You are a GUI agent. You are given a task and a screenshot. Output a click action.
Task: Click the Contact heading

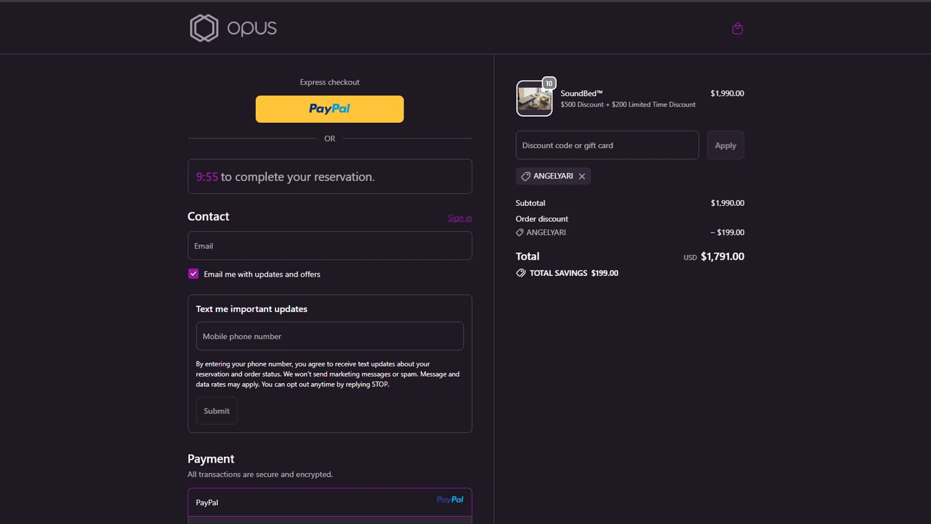click(209, 216)
